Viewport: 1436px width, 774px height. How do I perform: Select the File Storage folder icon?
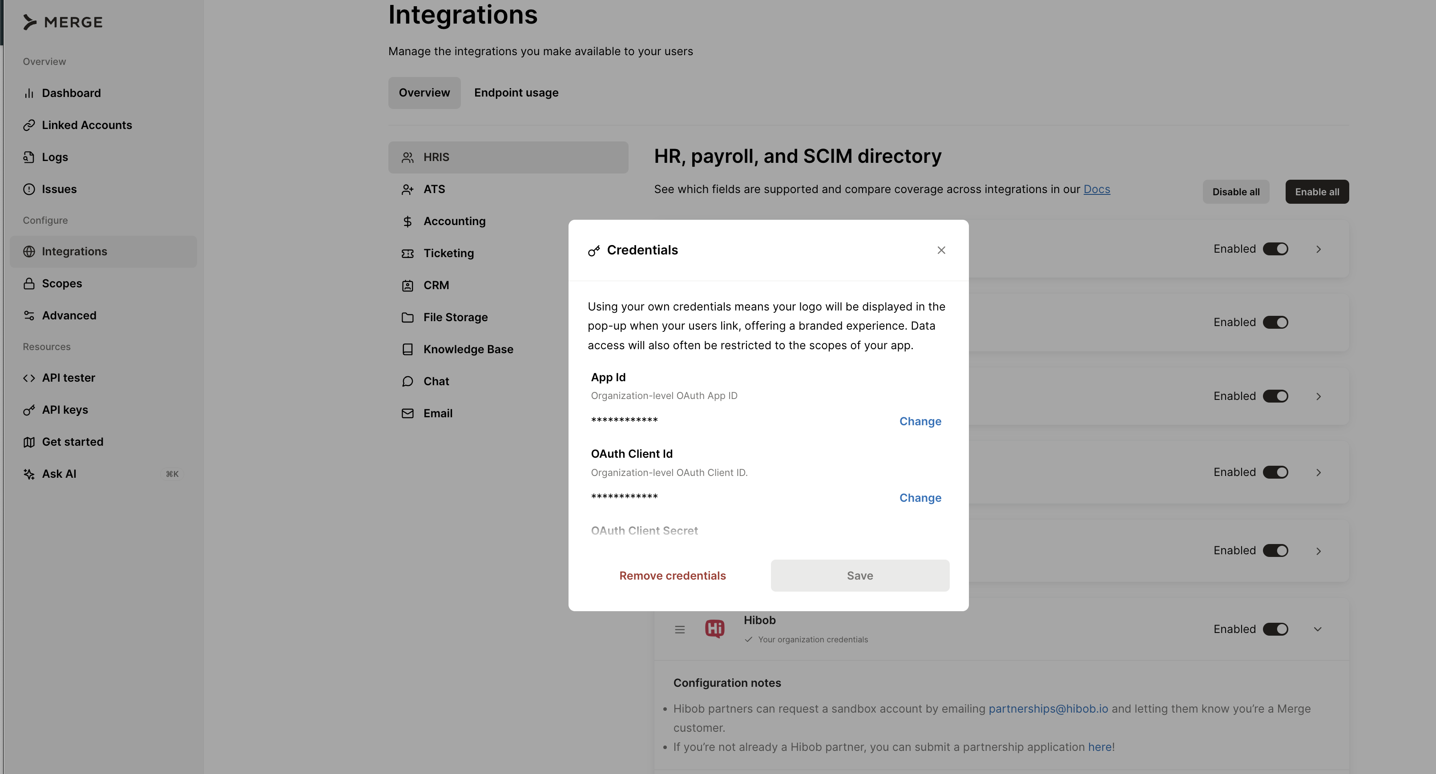coord(407,318)
